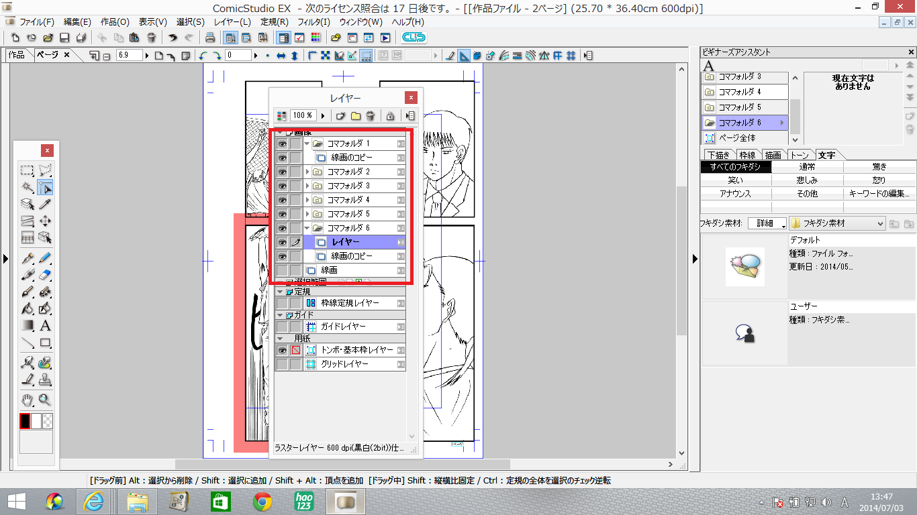Select the magic wand tool
Screen dimensions: 917x515
click(x=28, y=187)
